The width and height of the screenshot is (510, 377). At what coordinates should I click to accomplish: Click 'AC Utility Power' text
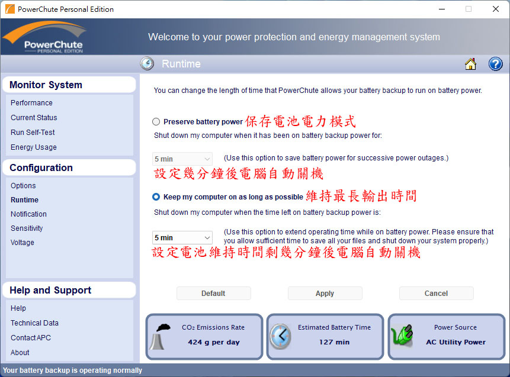pyautogui.click(x=456, y=342)
